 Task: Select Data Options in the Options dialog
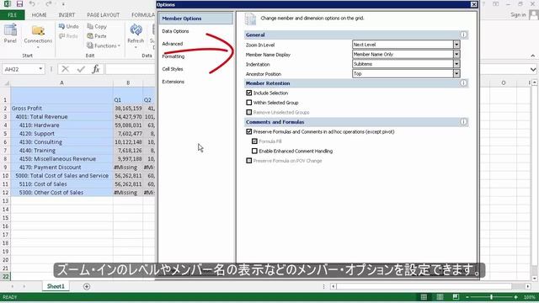[175, 31]
